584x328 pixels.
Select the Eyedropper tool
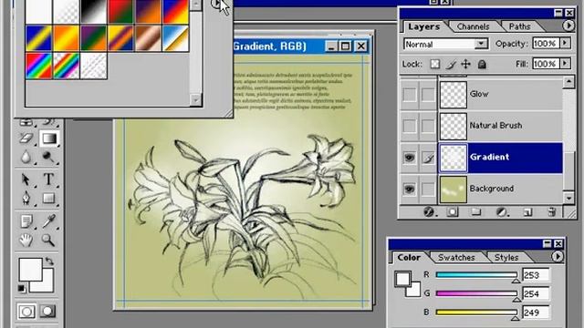point(48,221)
